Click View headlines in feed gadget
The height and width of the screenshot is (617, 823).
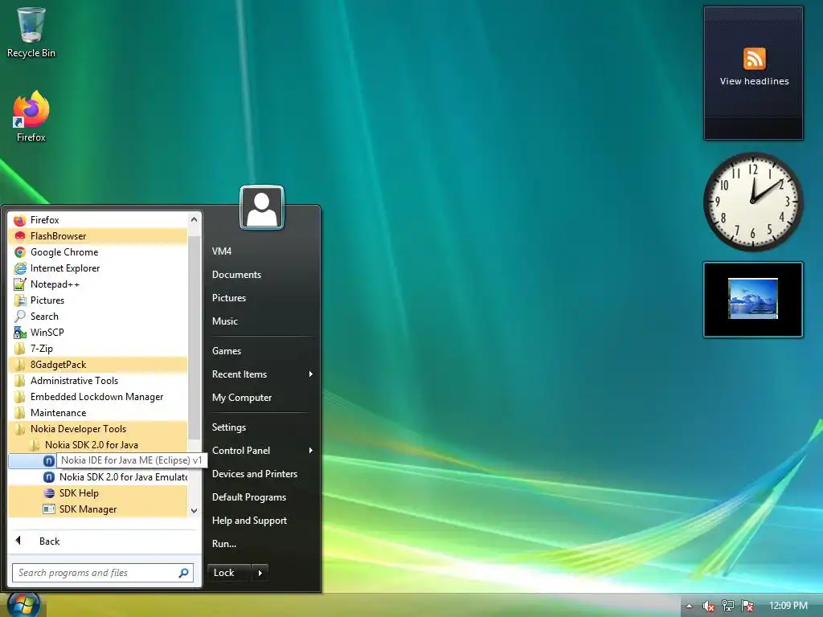coord(754,81)
